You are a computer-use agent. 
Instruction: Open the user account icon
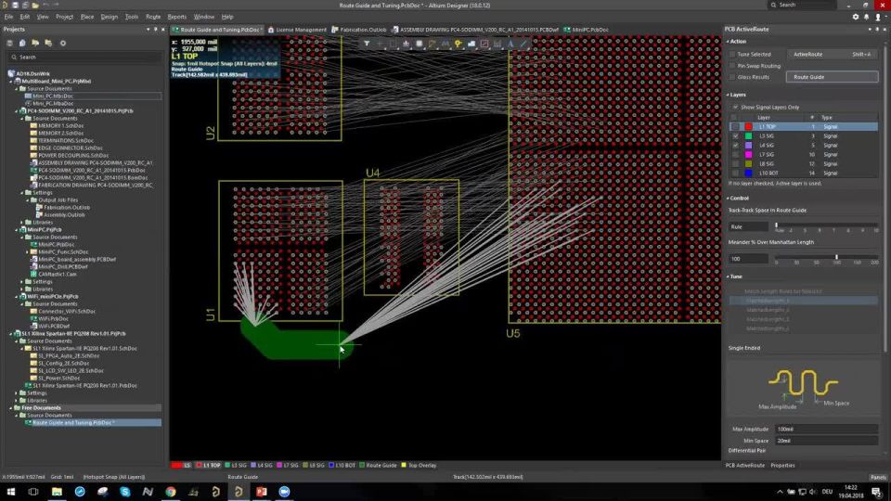[878, 17]
